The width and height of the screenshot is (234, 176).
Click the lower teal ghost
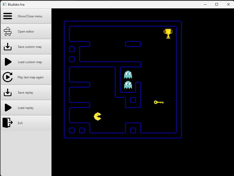coord(128,85)
